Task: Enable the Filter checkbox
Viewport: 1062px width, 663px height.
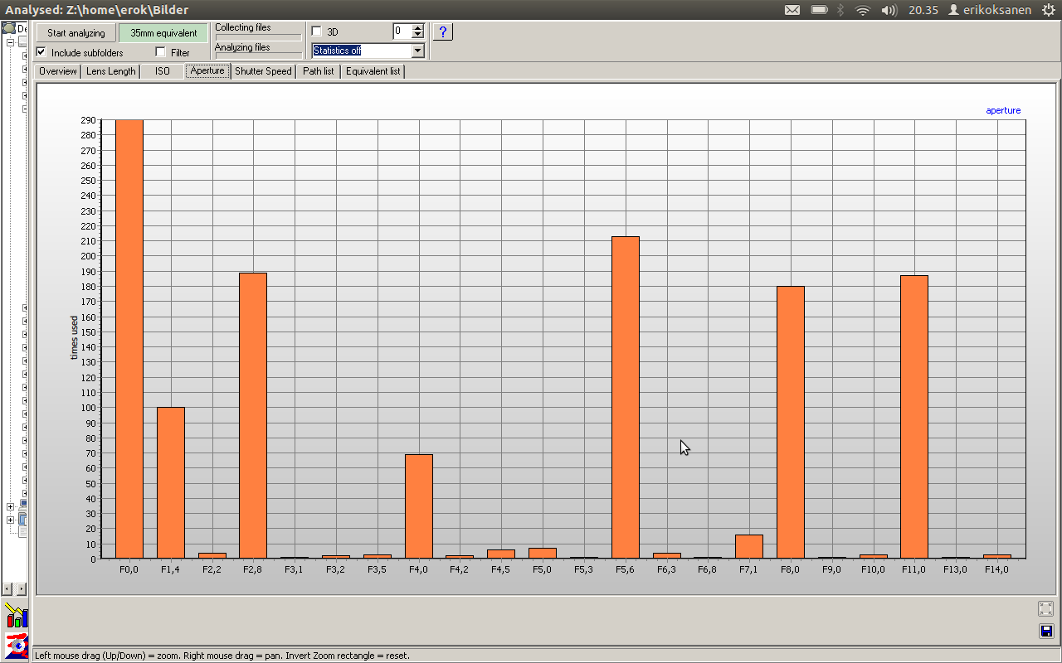Action: point(160,52)
